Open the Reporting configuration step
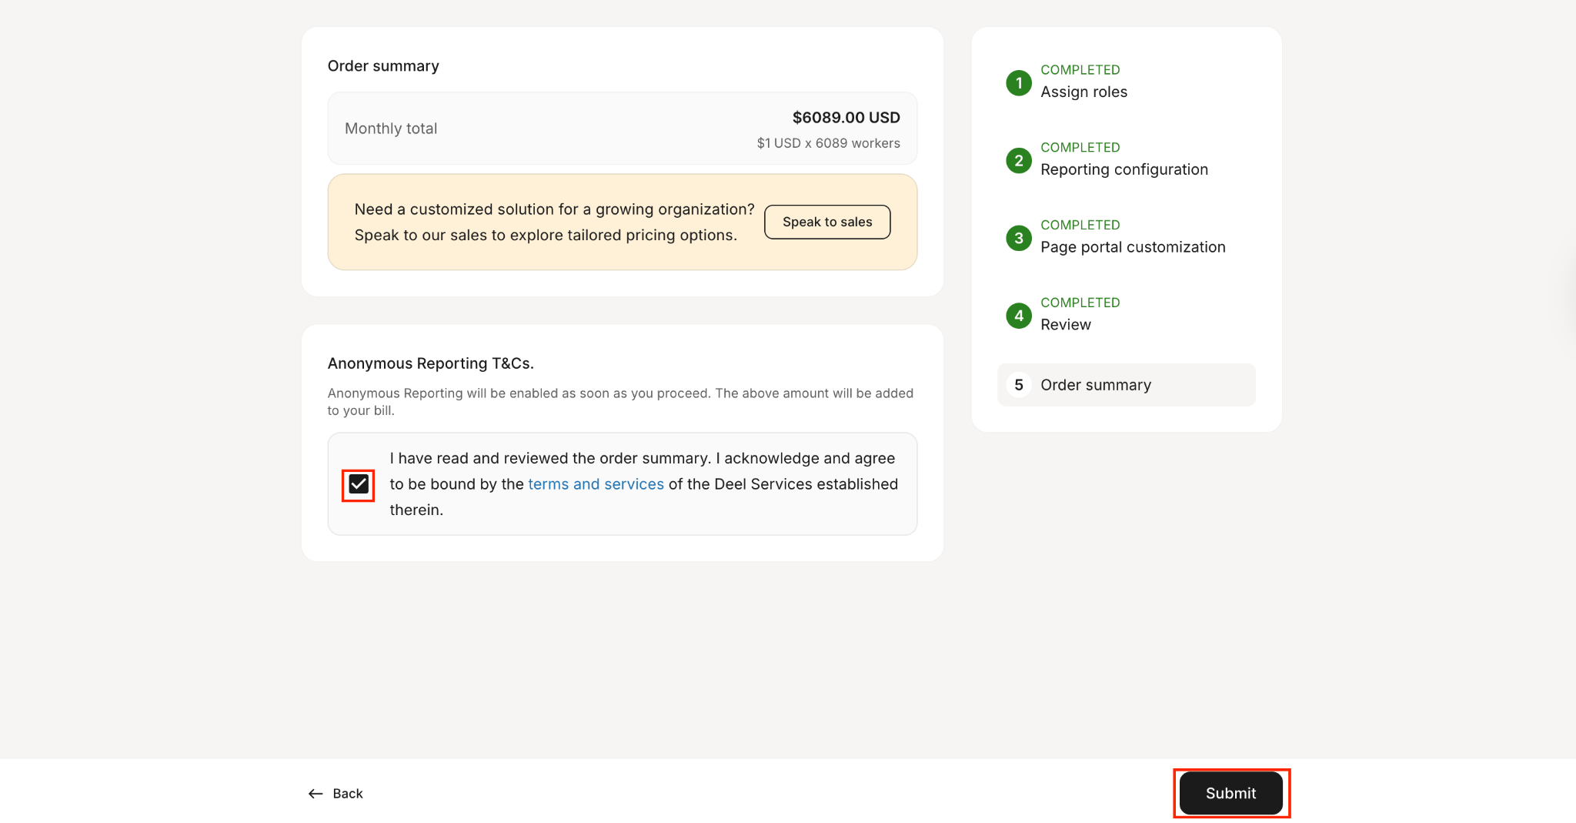The width and height of the screenshot is (1576, 823). tap(1124, 169)
